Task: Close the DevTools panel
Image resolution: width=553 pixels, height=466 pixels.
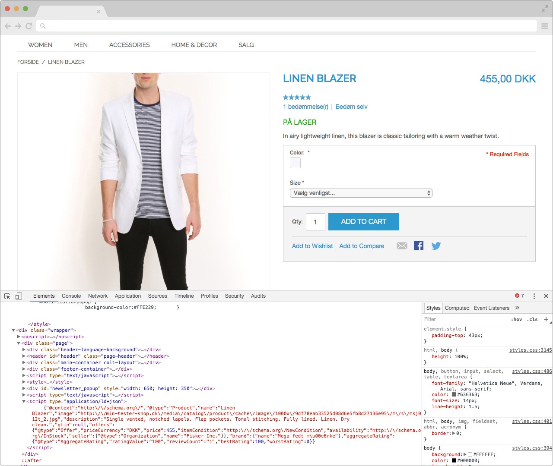Action: [x=546, y=296]
